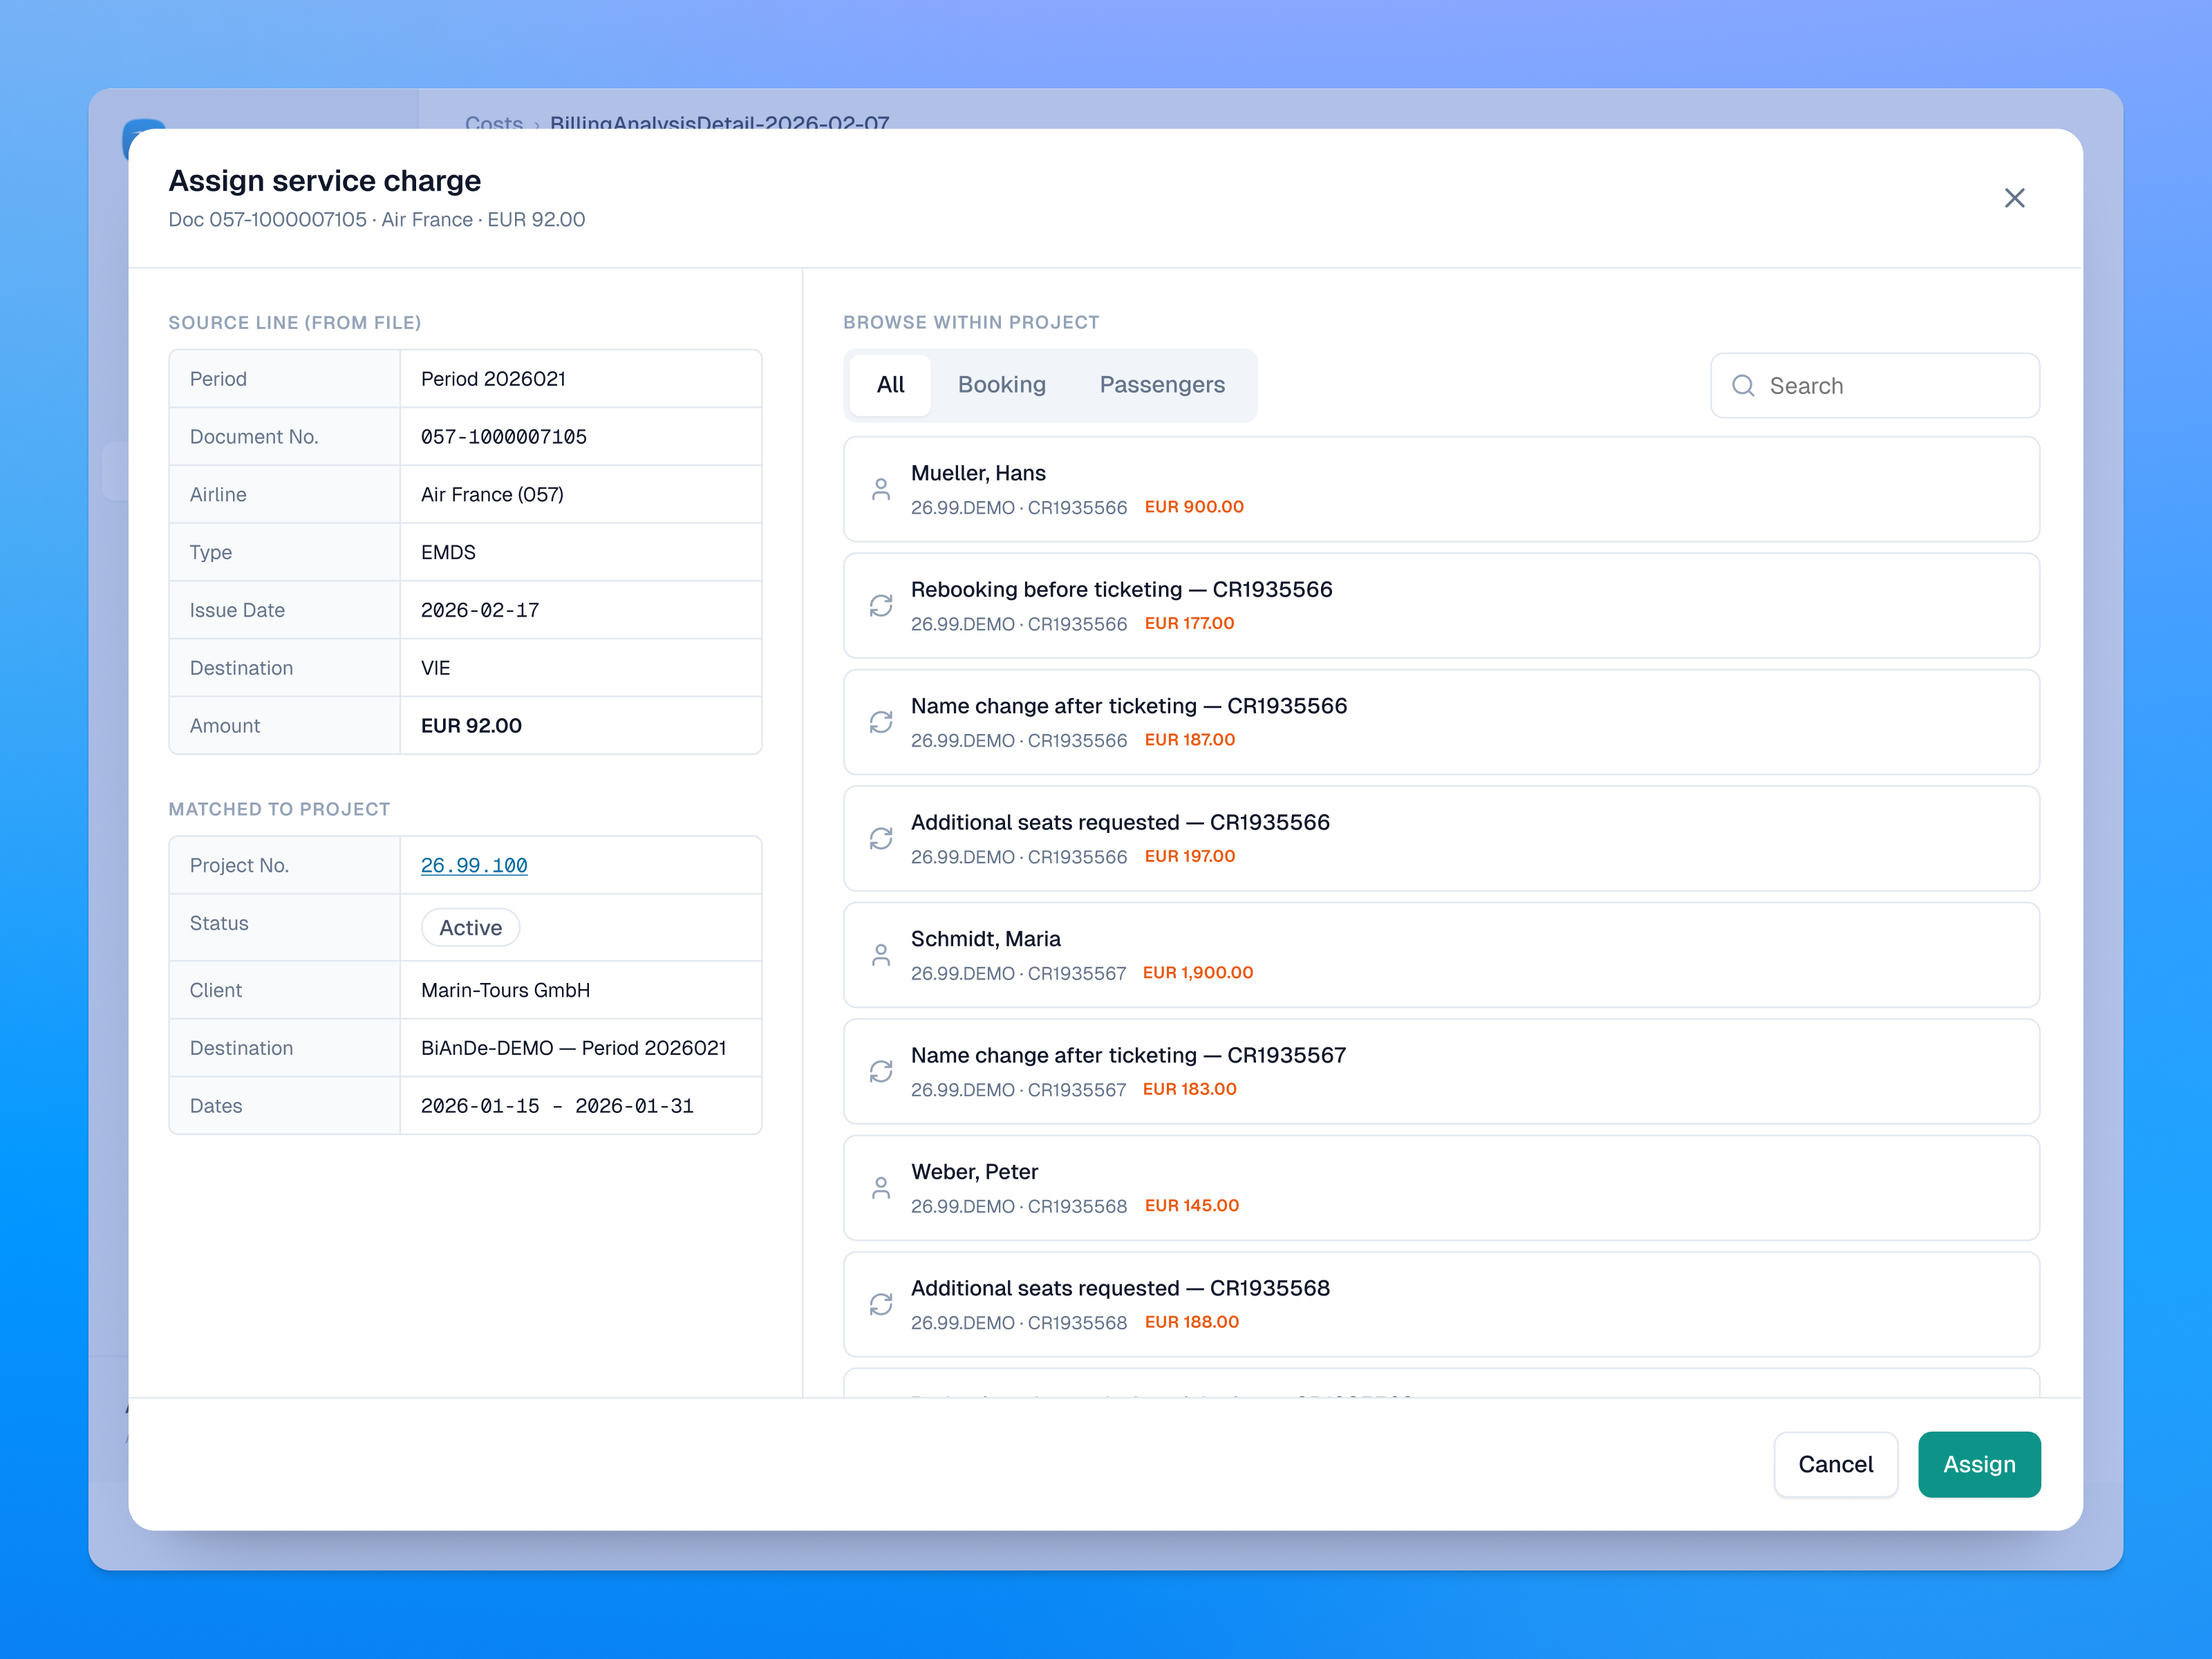Click the icon beside Additional seats — CR1935566

pyautogui.click(x=881, y=839)
